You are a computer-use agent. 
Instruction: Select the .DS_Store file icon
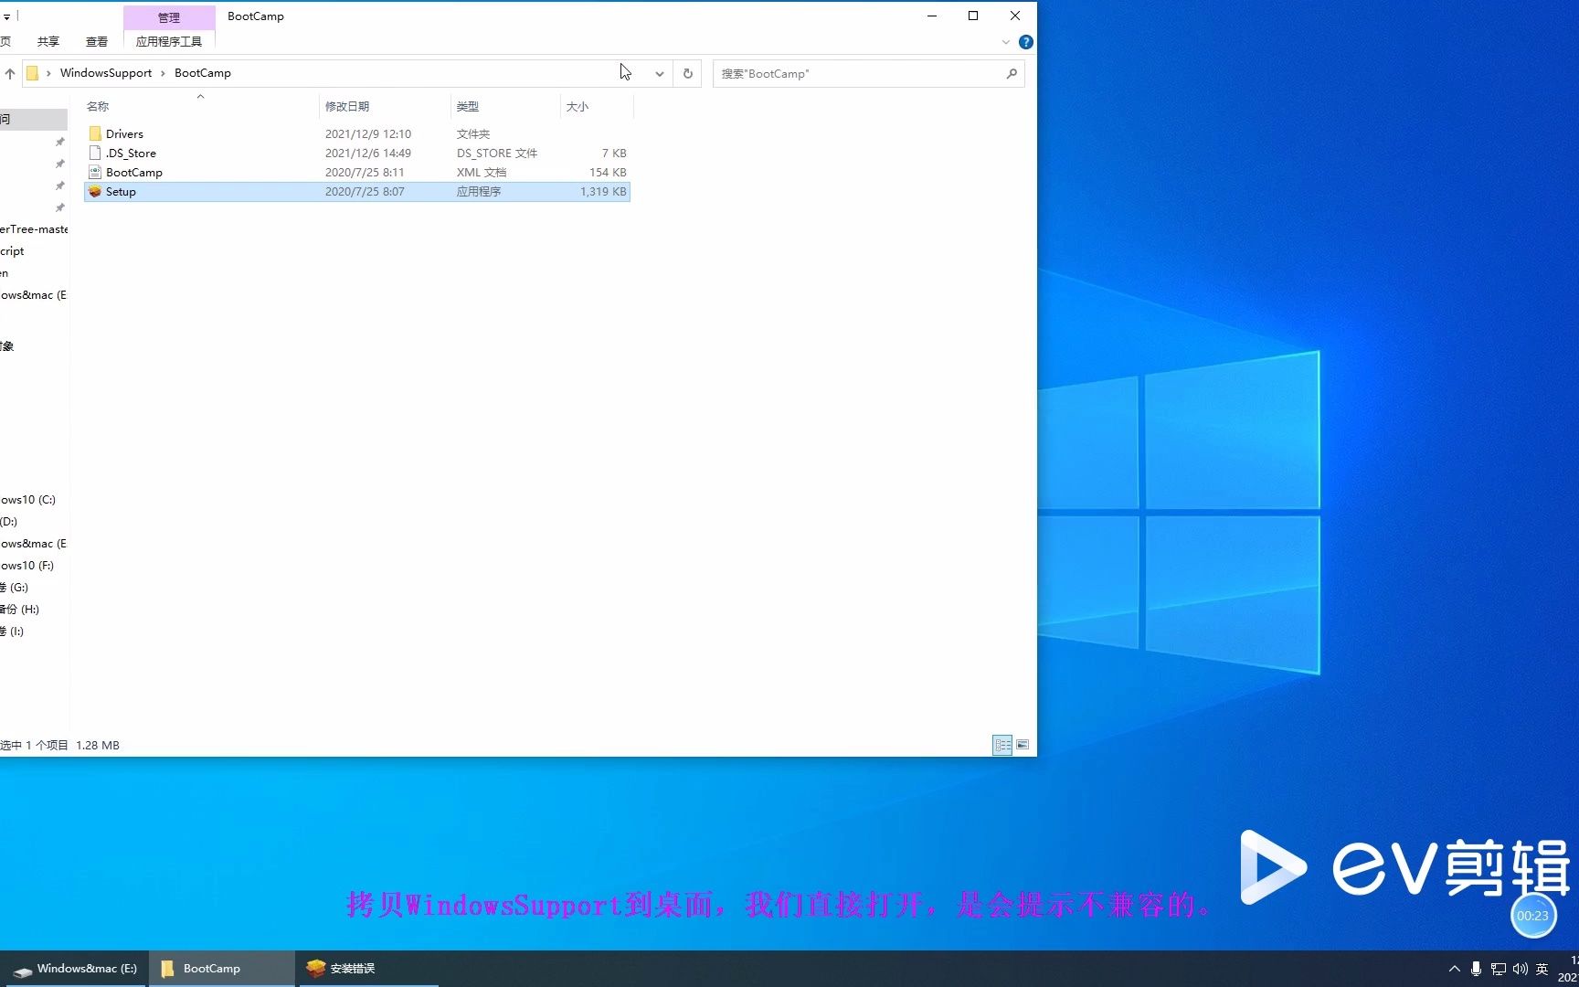pyautogui.click(x=95, y=153)
